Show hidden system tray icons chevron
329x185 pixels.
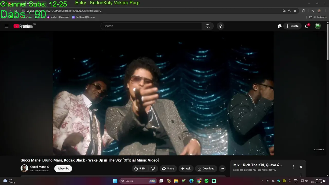[x=262, y=181]
